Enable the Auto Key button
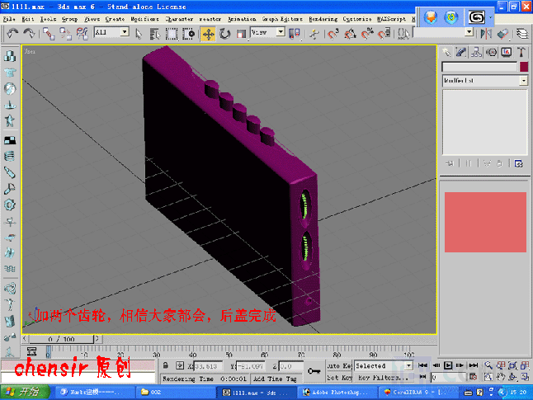 coord(339,365)
